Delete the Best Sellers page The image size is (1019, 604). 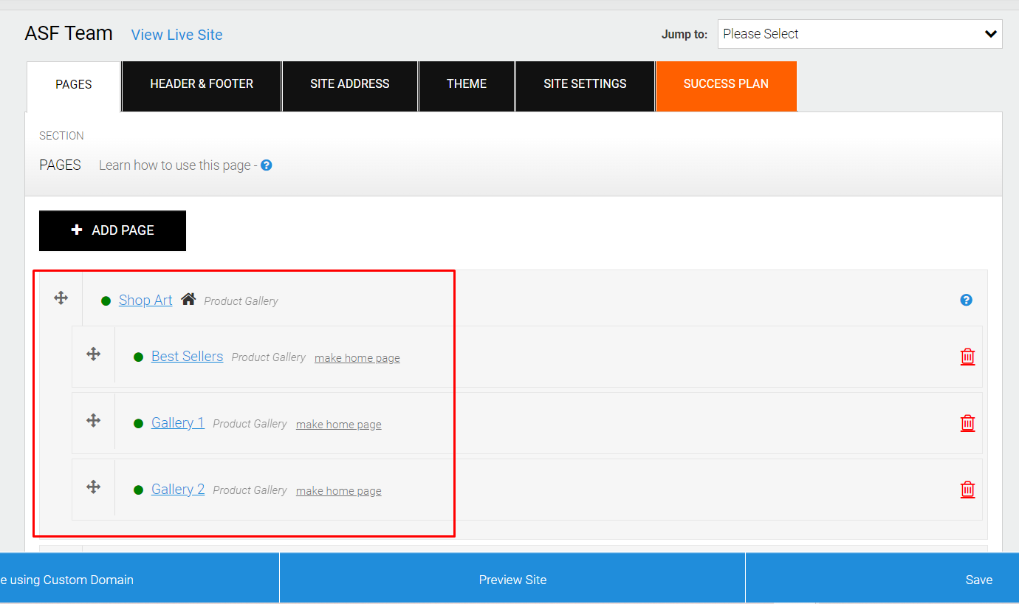click(967, 356)
